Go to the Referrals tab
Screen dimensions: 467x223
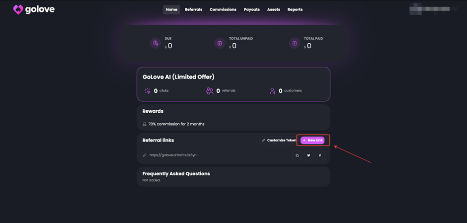[194, 9]
